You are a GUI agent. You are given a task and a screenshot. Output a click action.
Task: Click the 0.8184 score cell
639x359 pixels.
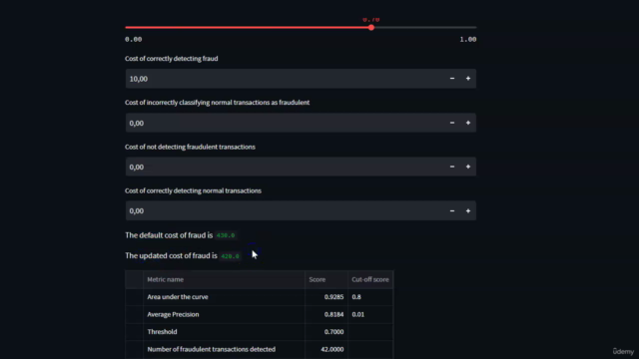pos(326,315)
